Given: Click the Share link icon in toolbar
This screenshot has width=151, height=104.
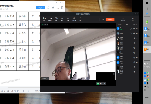Looking at the screenshot, I should pos(80,18).
